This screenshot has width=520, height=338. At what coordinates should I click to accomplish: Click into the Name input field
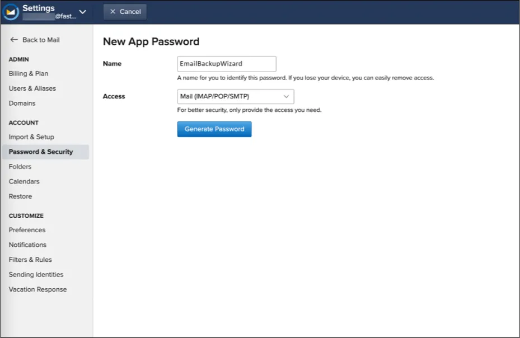(x=227, y=64)
